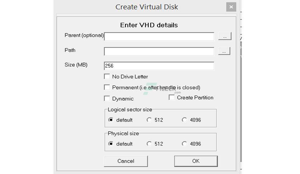Select 512 physical size radio
This screenshot has width=300, height=174.
pos(149,144)
